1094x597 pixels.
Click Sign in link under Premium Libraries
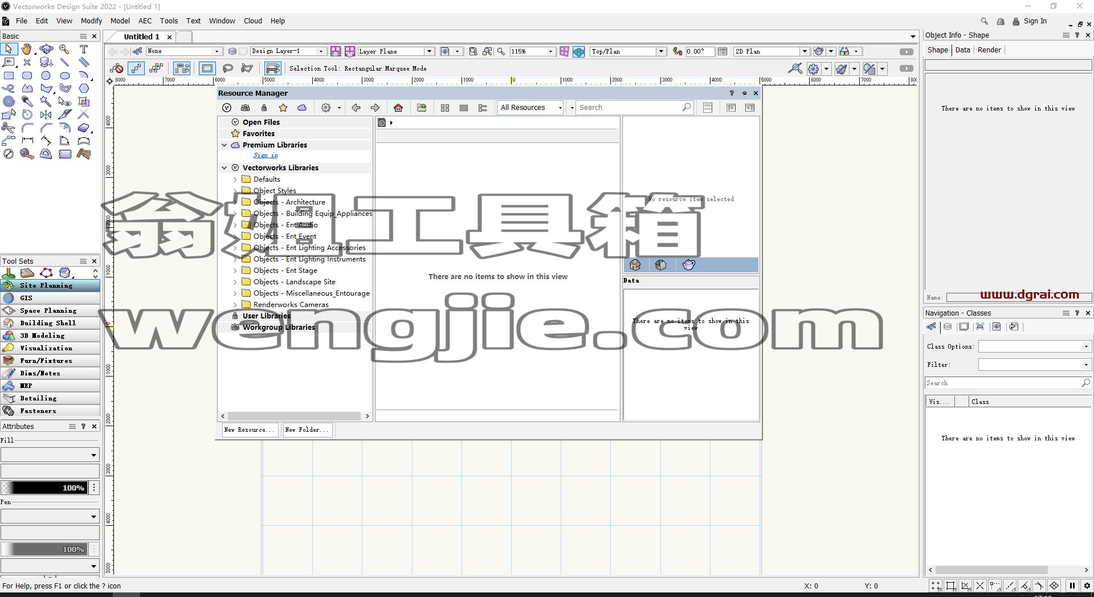point(266,156)
